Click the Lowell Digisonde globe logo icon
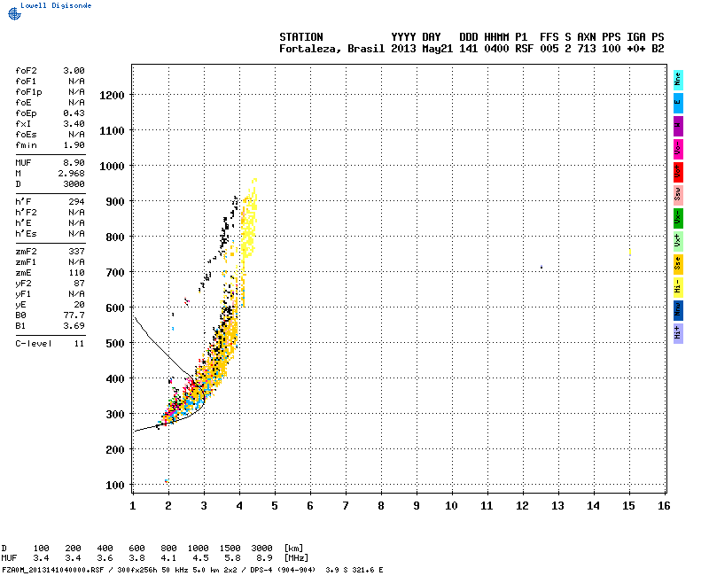Image resolution: width=709 pixels, height=576 pixels. coord(12,14)
